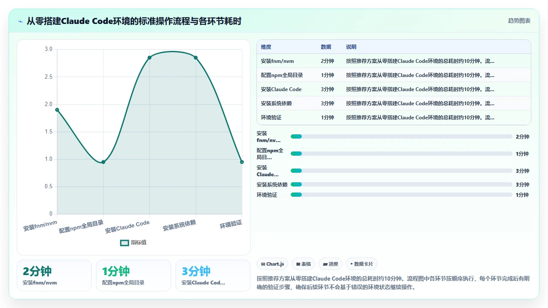The image size is (548, 308).
Task: Click the chart data point for 环境验证
Action: point(242,162)
